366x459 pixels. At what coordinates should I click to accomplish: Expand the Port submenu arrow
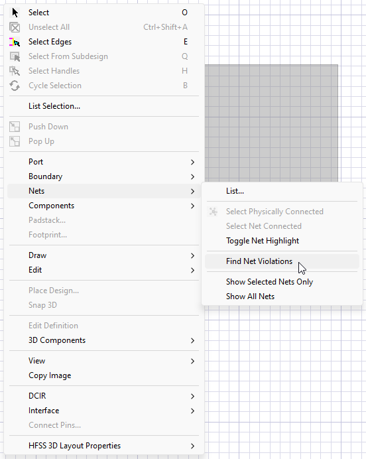tap(192, 162)
